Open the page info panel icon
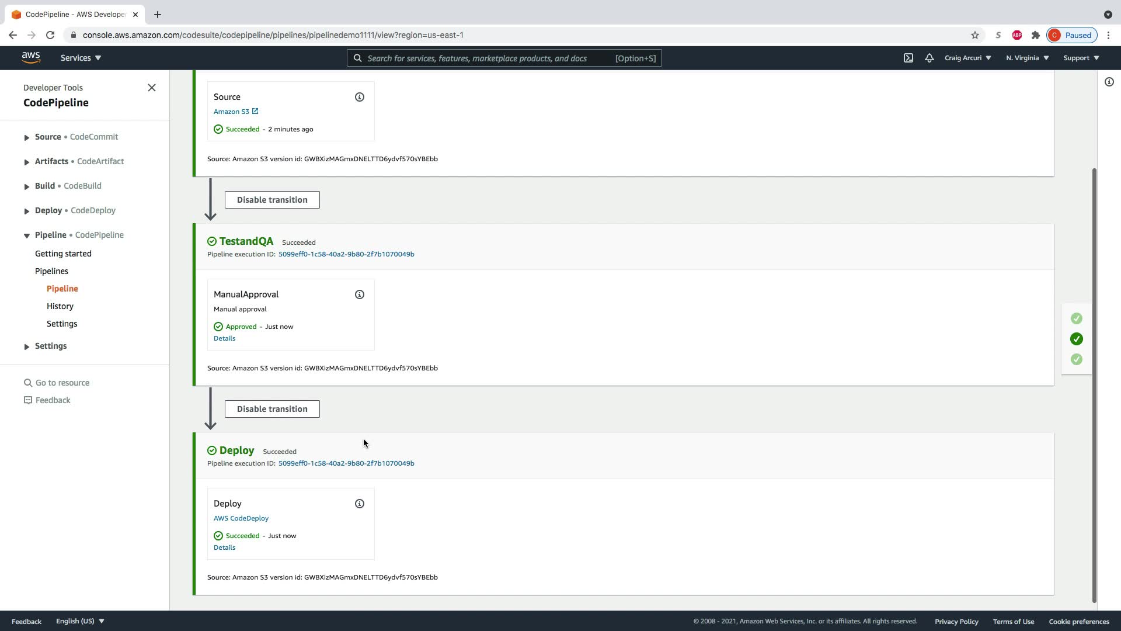 coord(1109,82)
